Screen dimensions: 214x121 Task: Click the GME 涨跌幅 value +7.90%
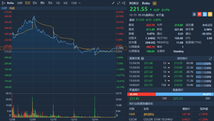[203, 114]
